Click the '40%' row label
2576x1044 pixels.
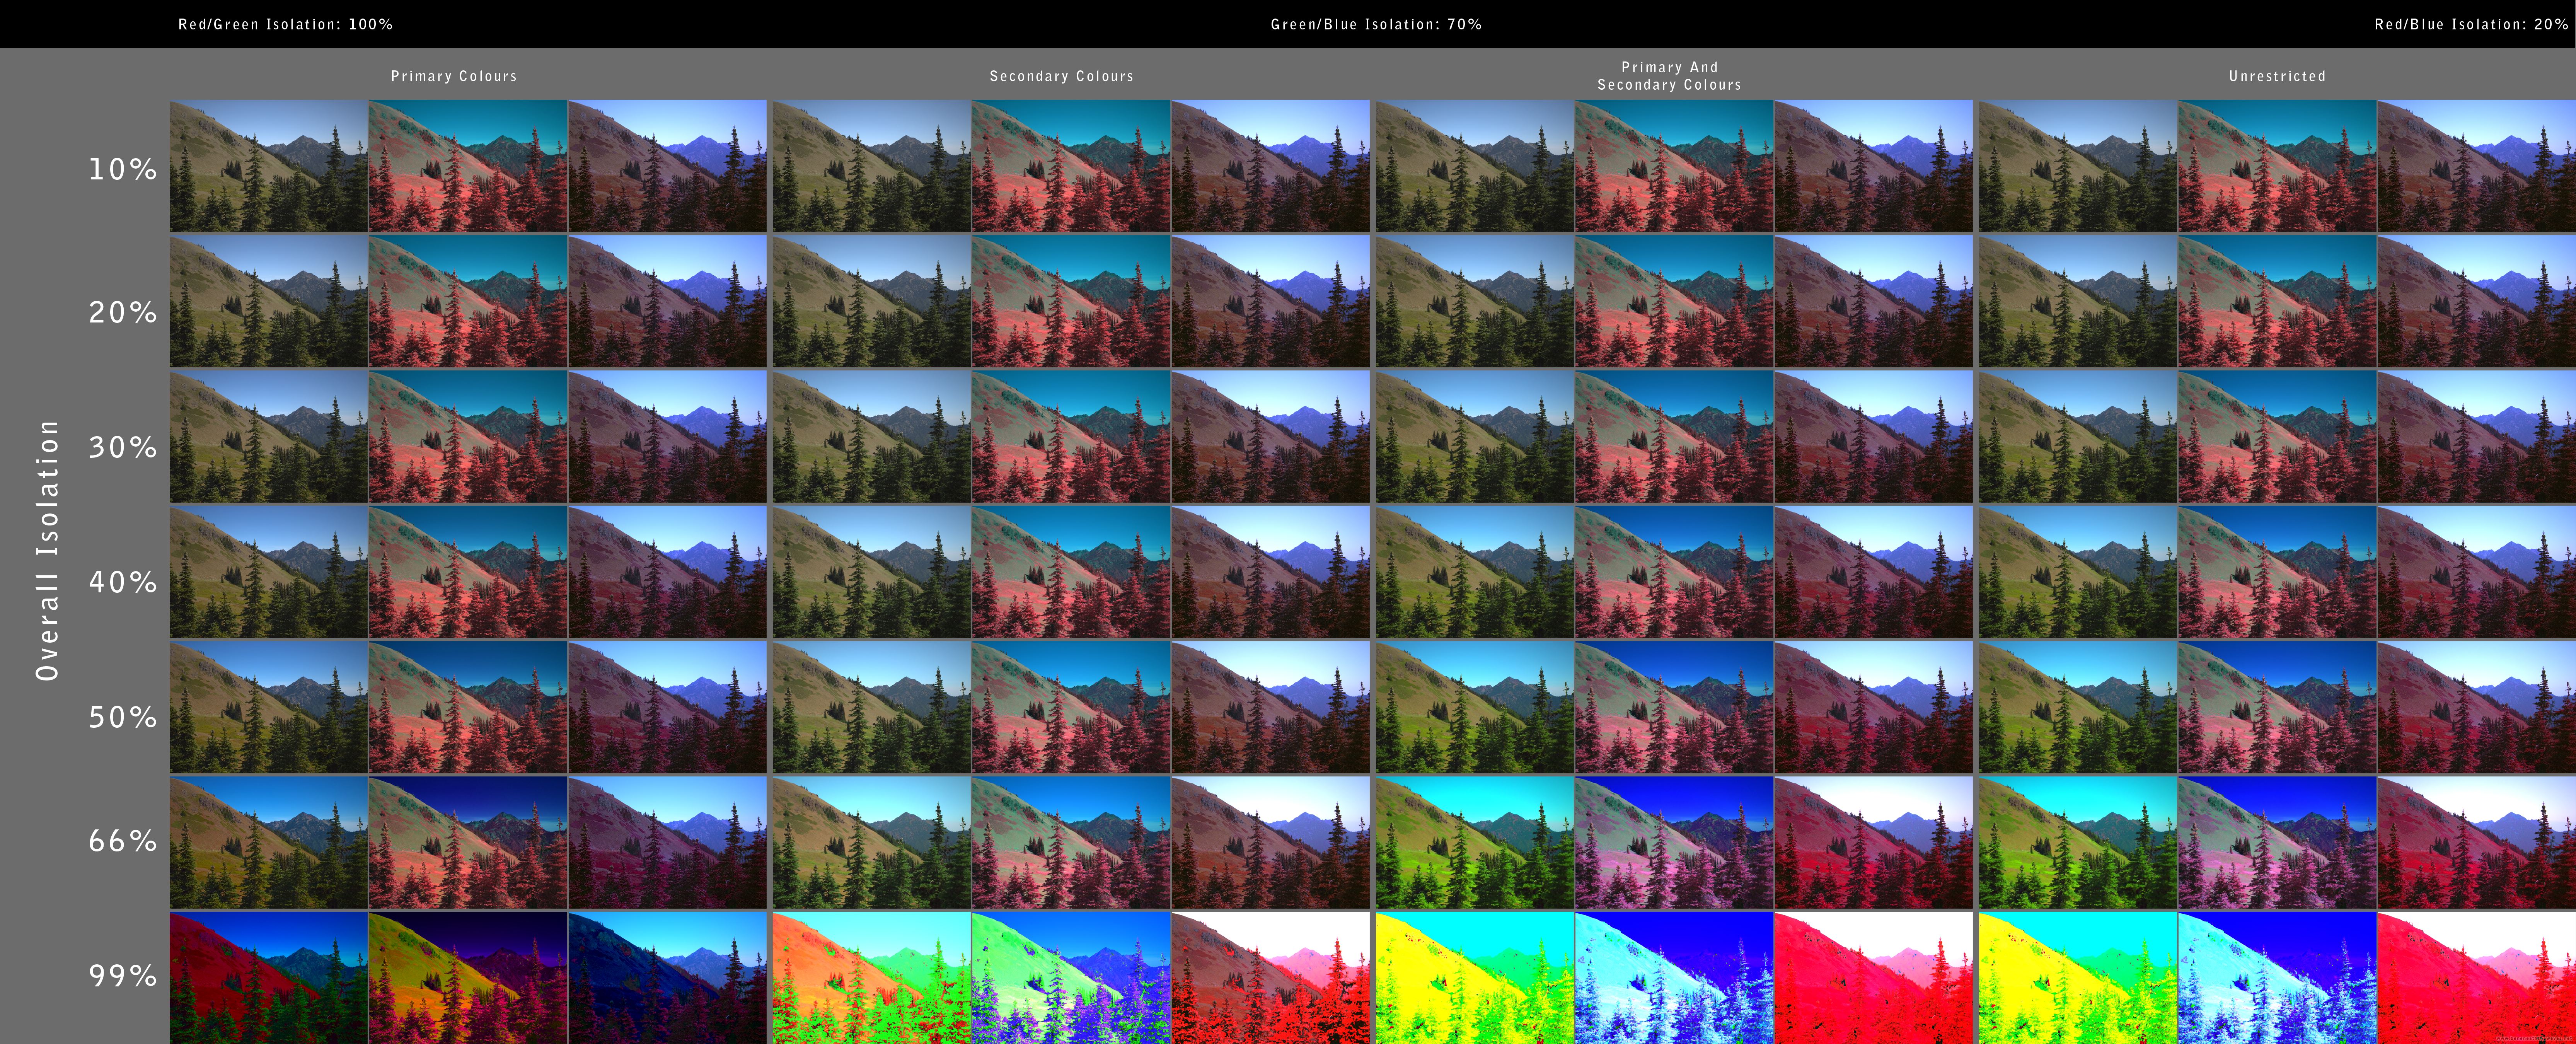point(123,582)
